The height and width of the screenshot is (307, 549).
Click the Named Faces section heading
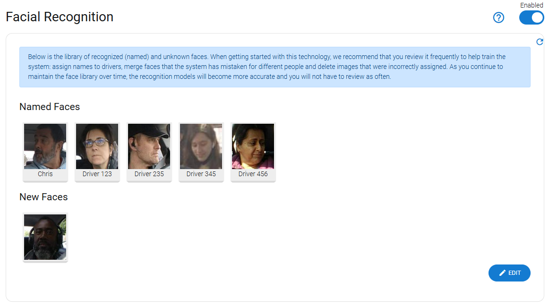[50, 107]
